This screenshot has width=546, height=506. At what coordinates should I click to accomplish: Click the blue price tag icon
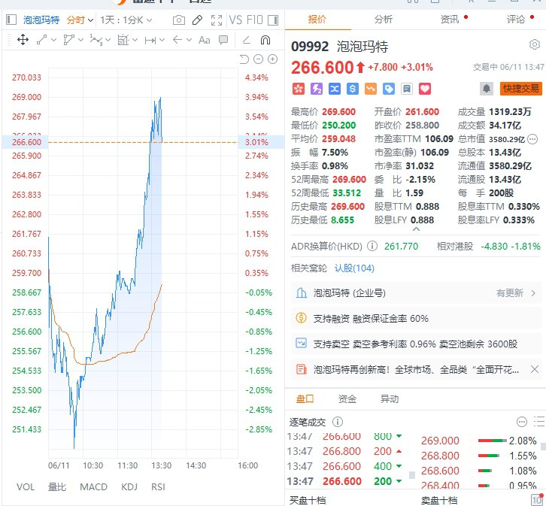tap(389, 89)
